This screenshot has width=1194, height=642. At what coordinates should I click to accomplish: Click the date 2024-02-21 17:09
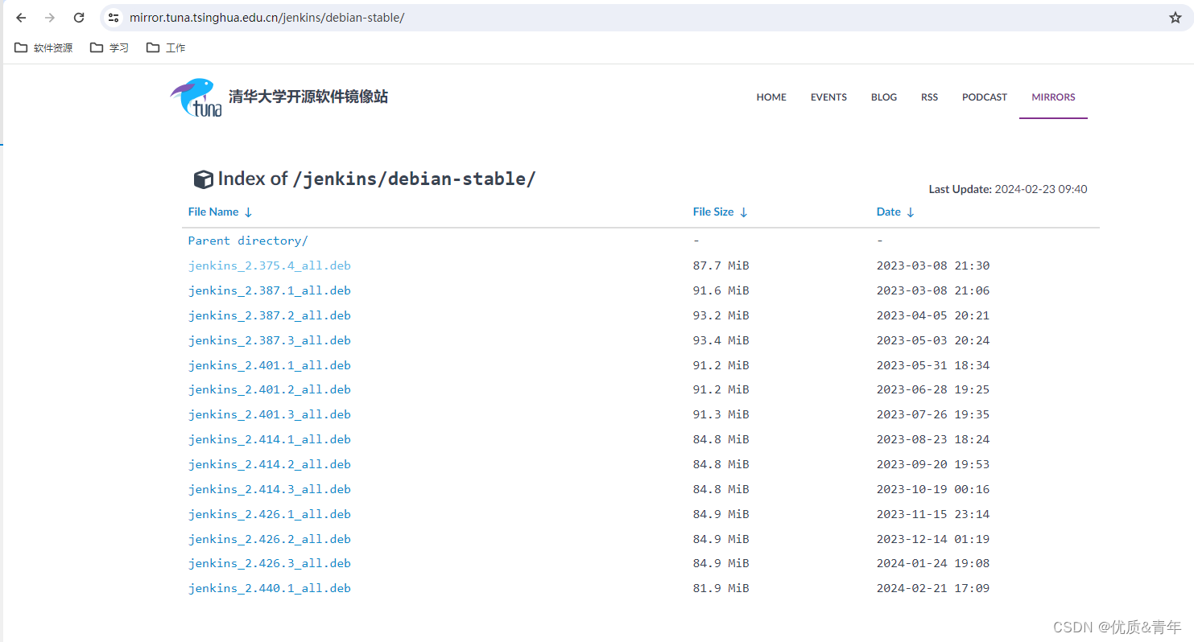[x=933, y=588]
